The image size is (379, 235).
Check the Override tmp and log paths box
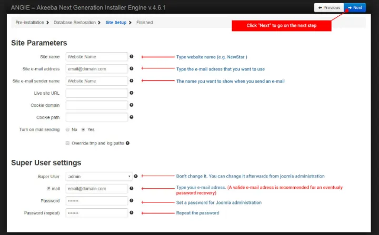tap(67, 143)
